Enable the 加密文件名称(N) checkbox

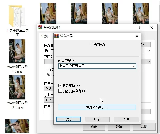[x=60, y=91]
